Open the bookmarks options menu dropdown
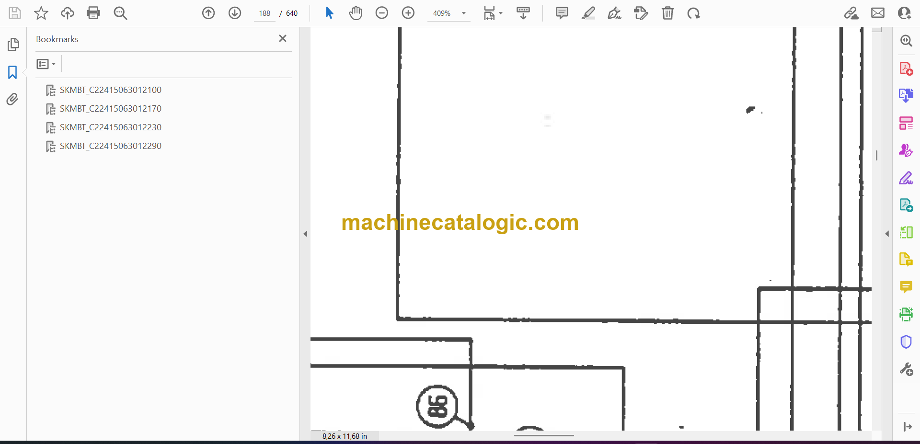 (46, 64)
